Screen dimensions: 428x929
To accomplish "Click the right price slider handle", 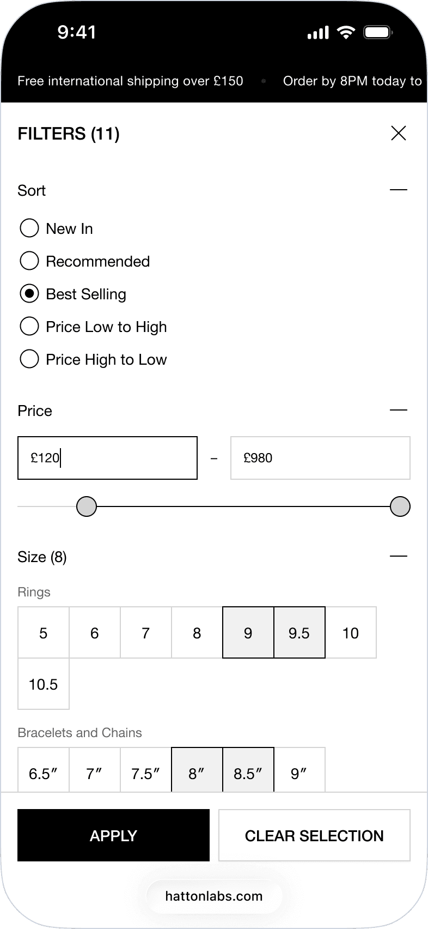I will (400, 506).
